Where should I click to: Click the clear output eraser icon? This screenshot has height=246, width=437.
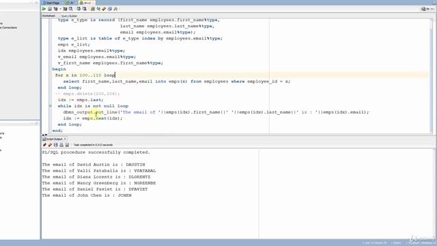(50, 145)
